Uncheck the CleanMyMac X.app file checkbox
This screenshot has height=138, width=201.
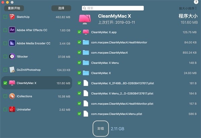79,32
